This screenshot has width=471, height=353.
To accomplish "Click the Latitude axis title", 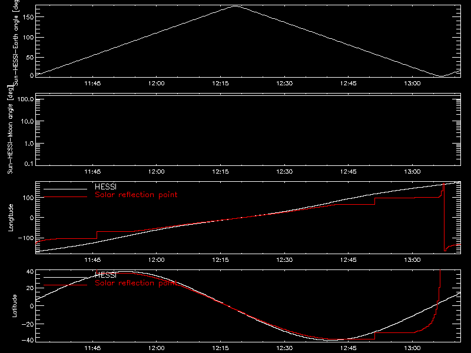I will click(x=14, y=306).
